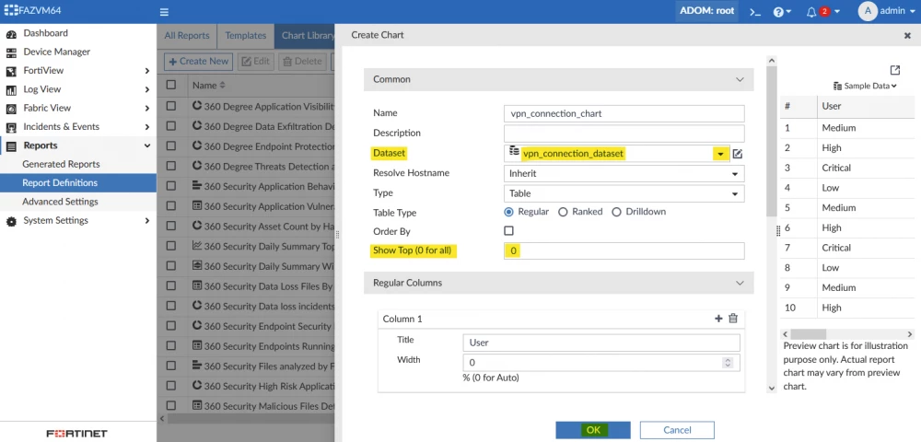This screenshot has width=921, height=442.
Task: Click 360 Security Daily Summary Top line-chart icon
Action: (197, 246)
